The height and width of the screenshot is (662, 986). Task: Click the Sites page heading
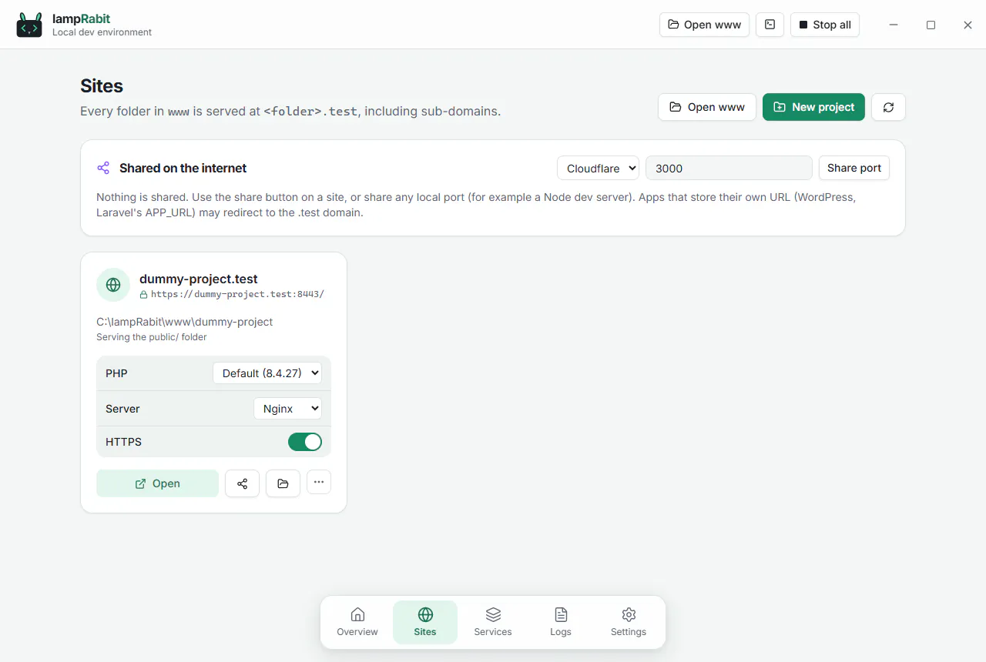pyautogui.click(x=102, y=86)
